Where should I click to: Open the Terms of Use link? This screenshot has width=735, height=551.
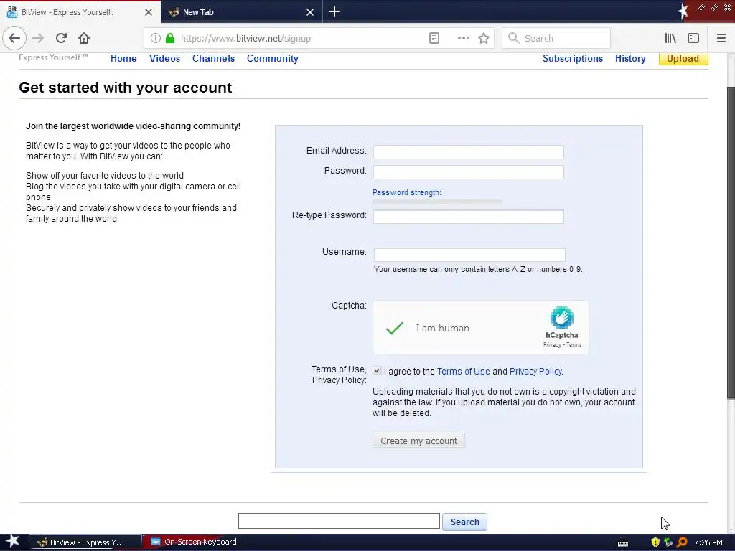tap(463, 371)
